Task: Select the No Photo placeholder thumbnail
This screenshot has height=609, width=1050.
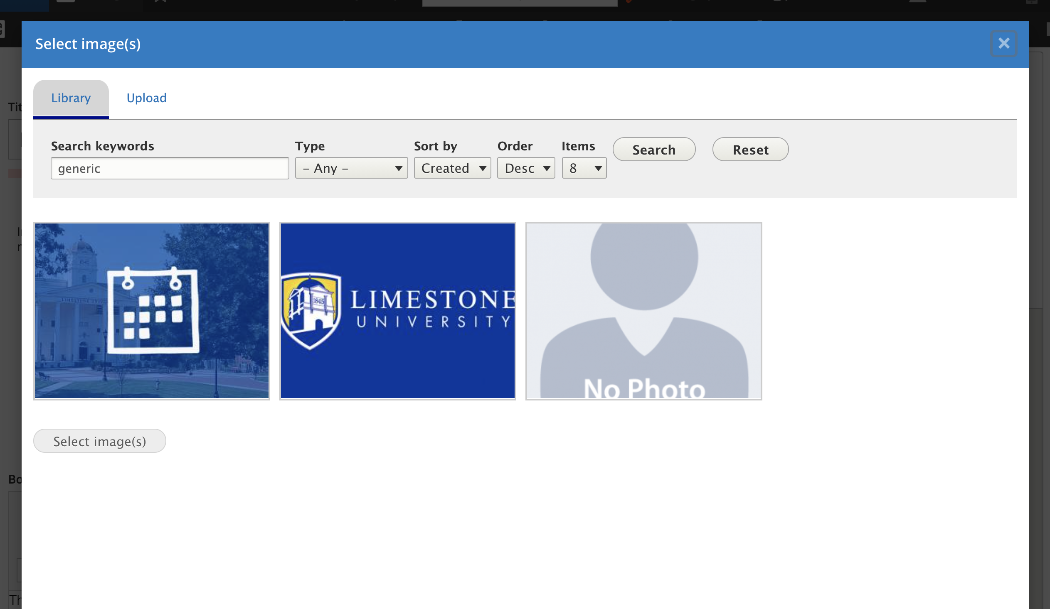Action: point(643,311)
